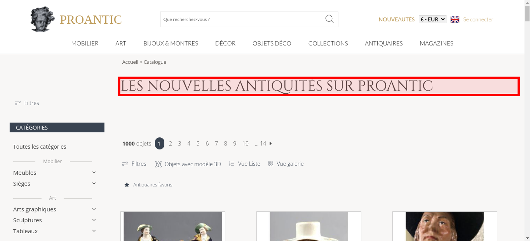Expand the Sièges category
Viewport: 530px width, 241px height.
coord(94,183)
